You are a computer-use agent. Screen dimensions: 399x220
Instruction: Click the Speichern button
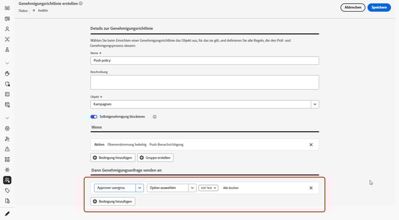379,7
